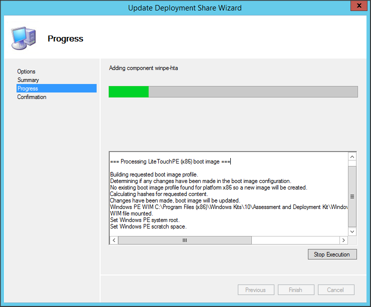Select the highlighted Progress step
The width and height of the screenshot is (371, 307).
click(x=28, y=88)
